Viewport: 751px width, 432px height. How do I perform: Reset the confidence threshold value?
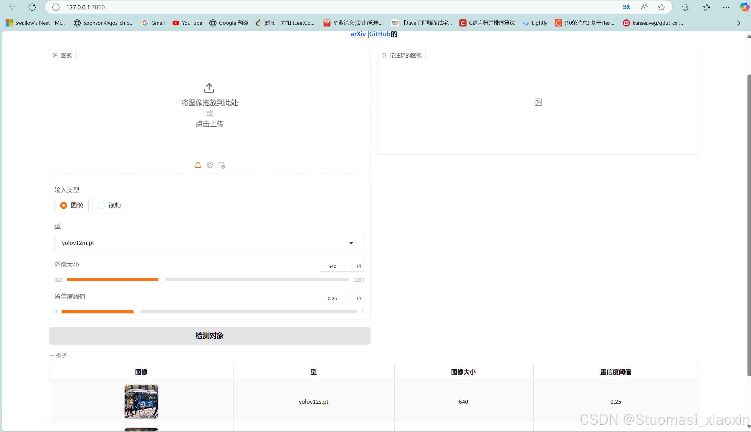(x=359, y=298)
